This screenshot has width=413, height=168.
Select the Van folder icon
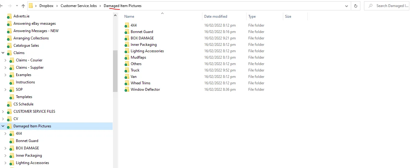tap(127, 77)
